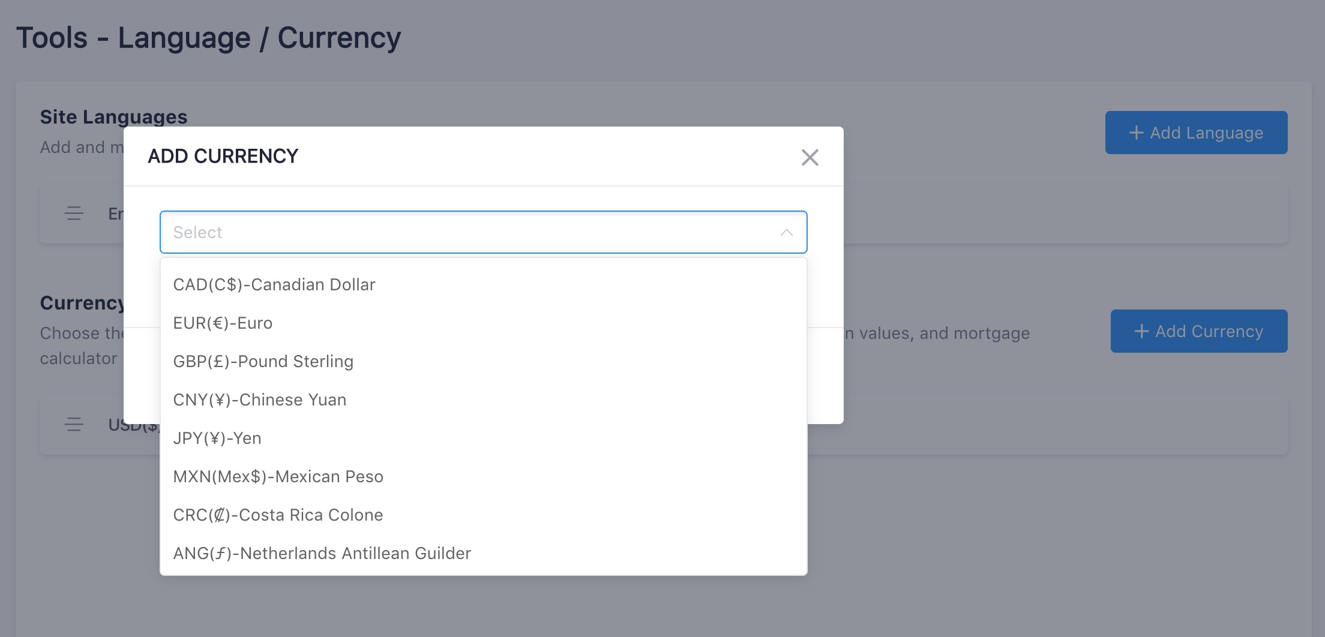Image resolution: width=1325 pixels, height=637 pixels.
Task: Pick GBP(£)-Pound Sterling option
Action: (483, 361)
